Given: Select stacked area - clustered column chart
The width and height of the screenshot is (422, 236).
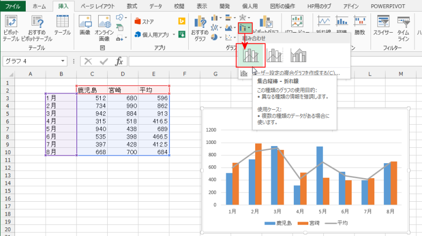Looking at the screenshot, I should pyautogui.click(x=298, y=55).
